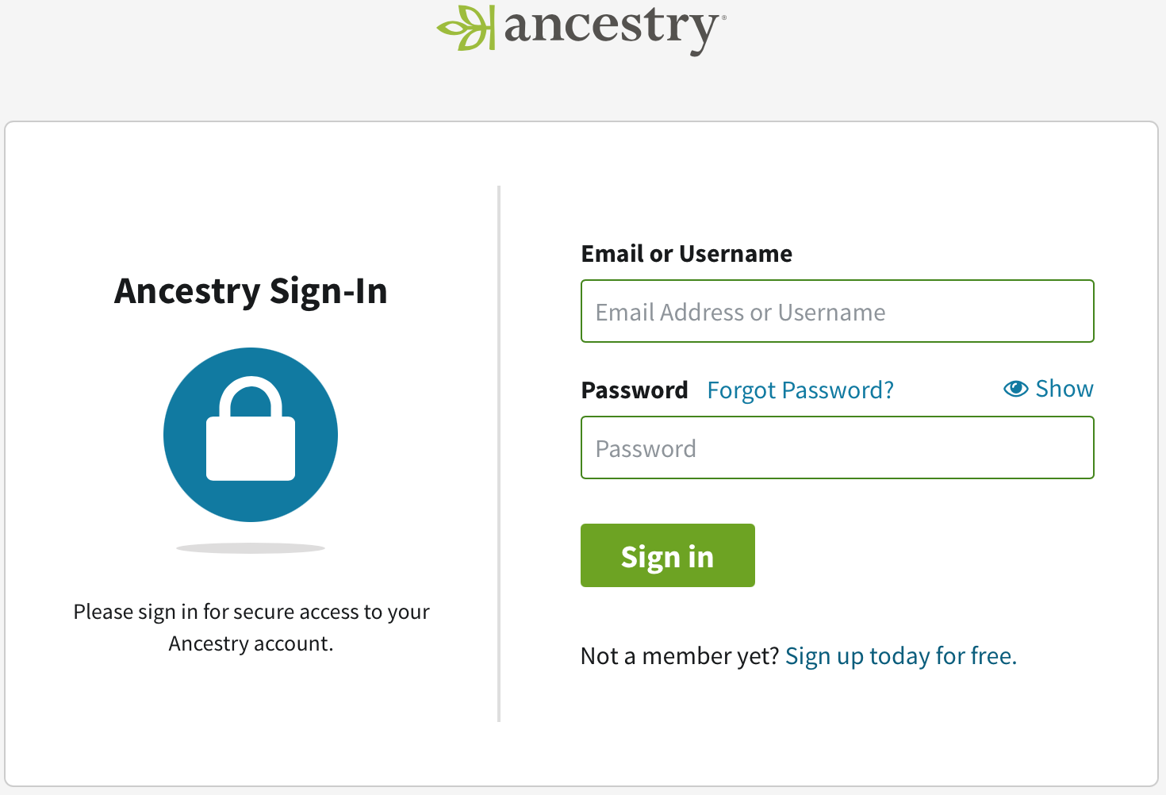Select the Email or Username label
This screenshot has width=1166, height=795.
(686, 253)
